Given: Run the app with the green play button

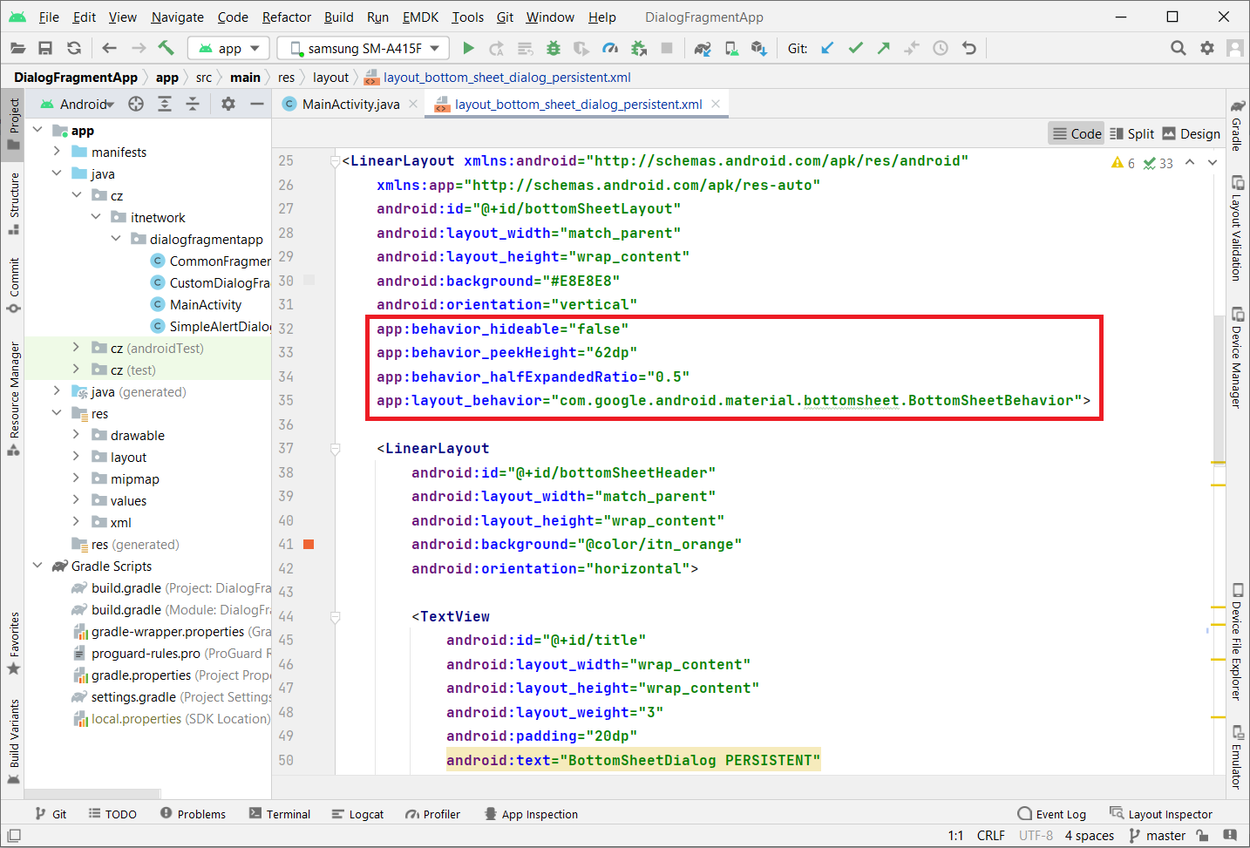Looking at the screenshot, I should 468,48.
